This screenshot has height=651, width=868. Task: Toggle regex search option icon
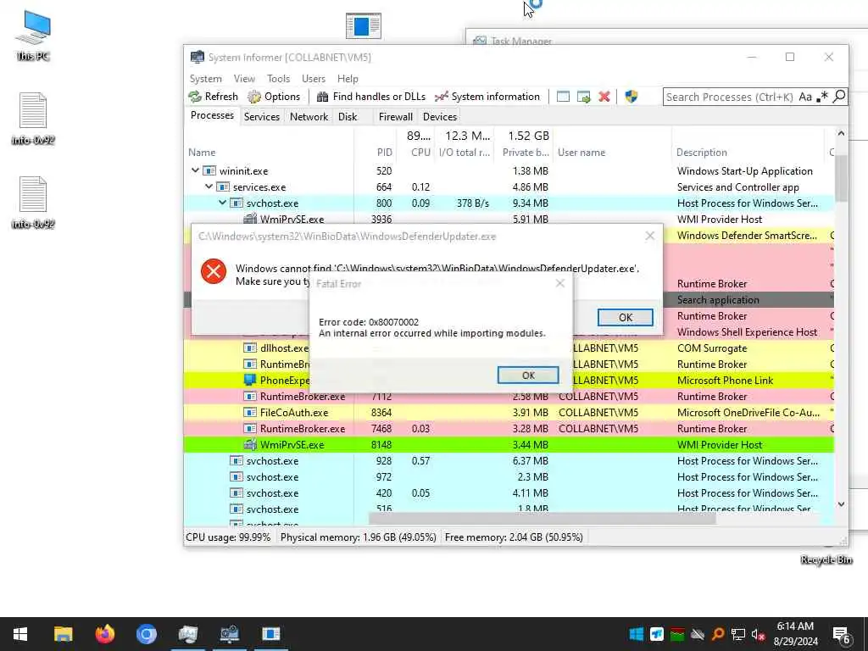(822, 97)
